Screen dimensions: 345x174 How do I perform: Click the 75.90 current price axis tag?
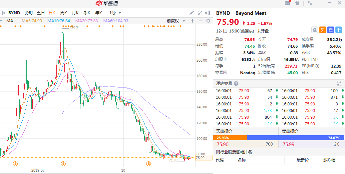tap(204, 157)
